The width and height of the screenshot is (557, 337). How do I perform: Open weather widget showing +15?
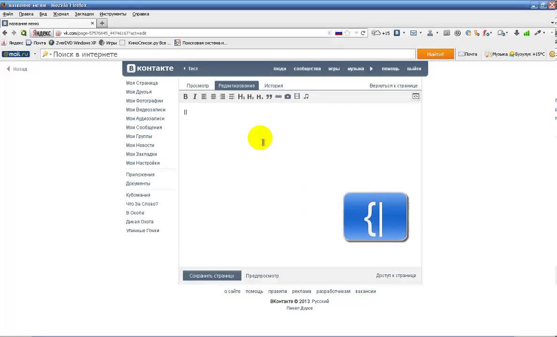(x=380, y=33)
